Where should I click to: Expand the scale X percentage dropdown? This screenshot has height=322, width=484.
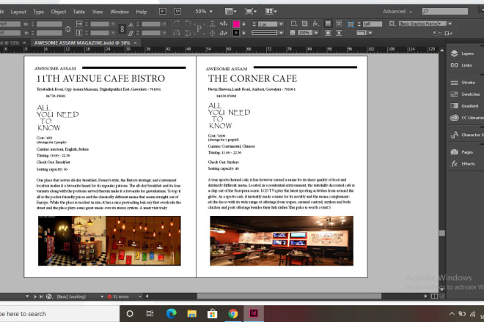pos(113,24)
